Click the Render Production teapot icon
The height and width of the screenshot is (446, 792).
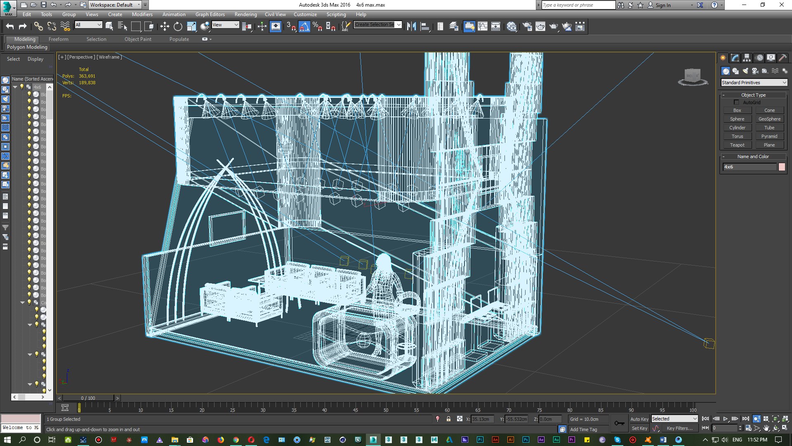(x=554, y=27)
